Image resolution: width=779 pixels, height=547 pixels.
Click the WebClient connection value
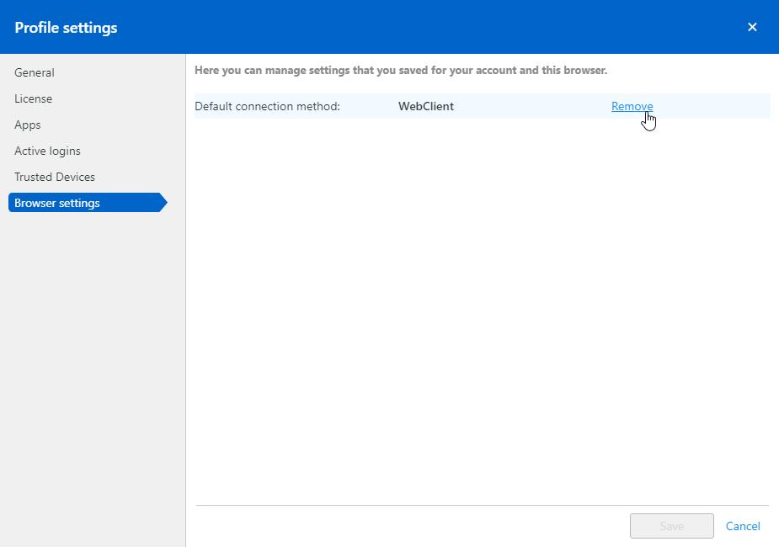pyautogui.click(x=426, y=106)
